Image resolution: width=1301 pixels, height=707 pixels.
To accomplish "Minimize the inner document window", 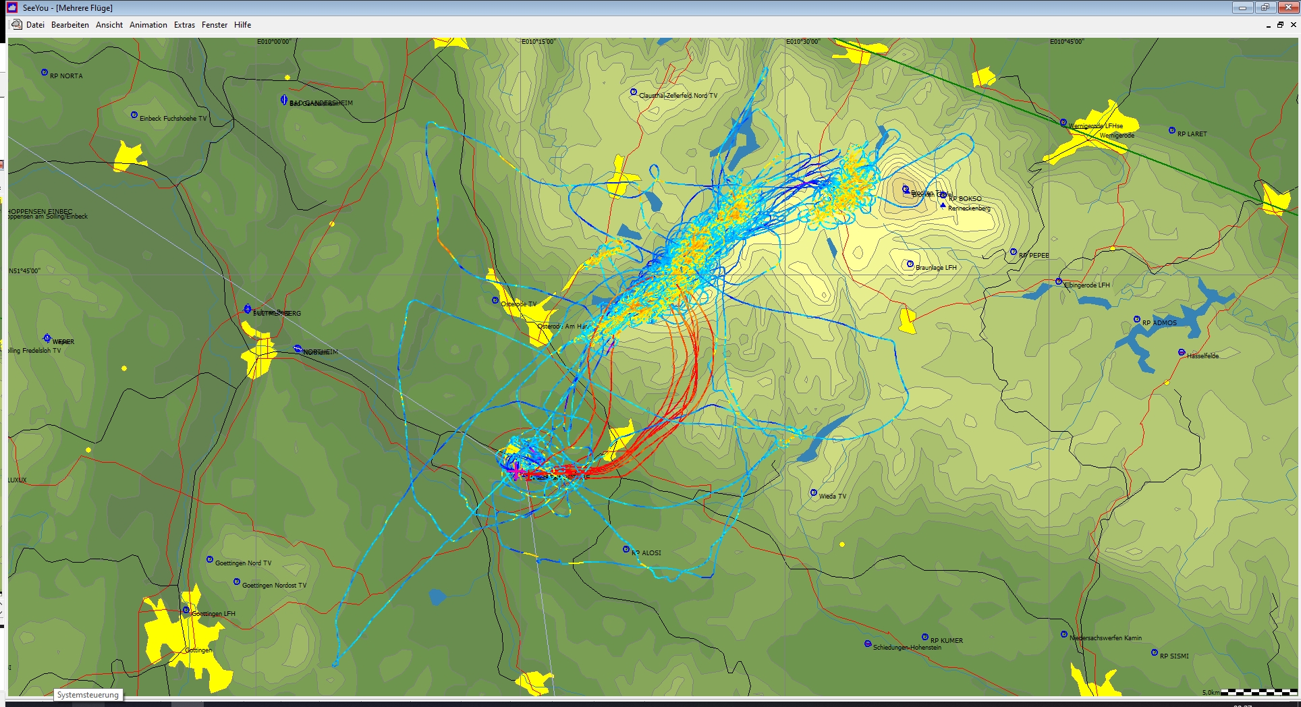I will [x=1268, y=25].
